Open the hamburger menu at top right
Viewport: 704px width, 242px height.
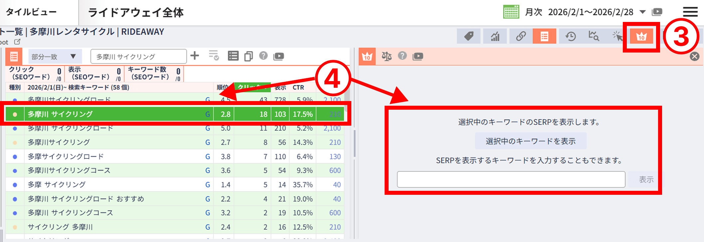690,12
